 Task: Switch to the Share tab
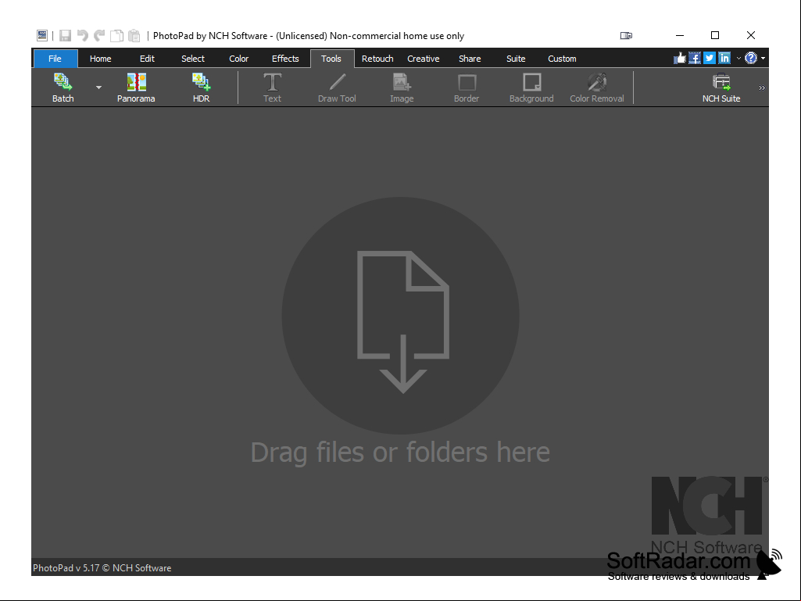pyautogui.click(x=470, y=59)
